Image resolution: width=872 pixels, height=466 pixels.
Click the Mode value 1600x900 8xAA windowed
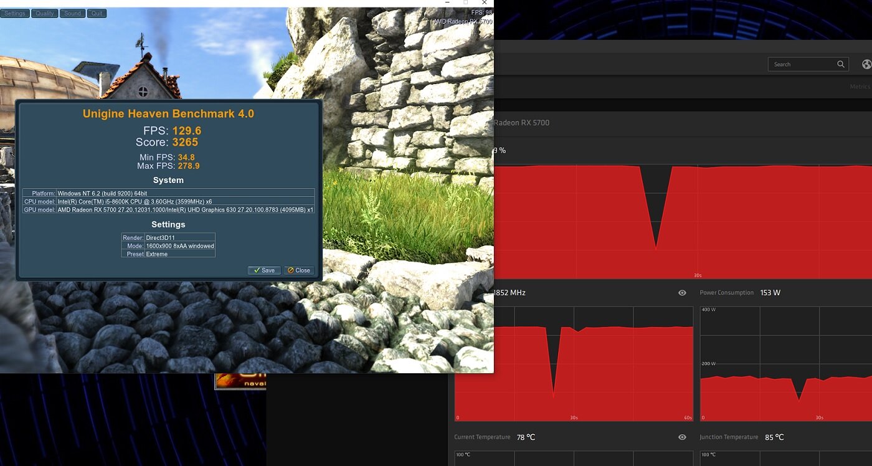click(180, 245)
